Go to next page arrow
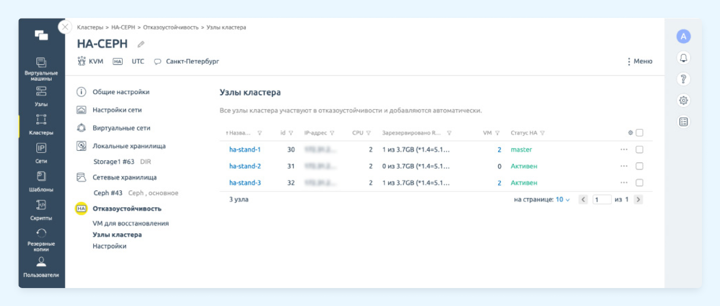The image size is (720, 306). click(638, 200)
